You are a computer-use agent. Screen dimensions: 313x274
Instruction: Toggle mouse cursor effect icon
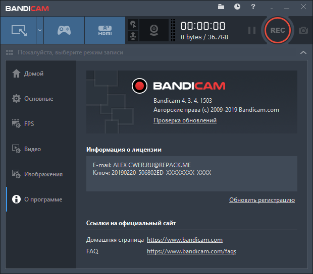(x=133, y=24)
